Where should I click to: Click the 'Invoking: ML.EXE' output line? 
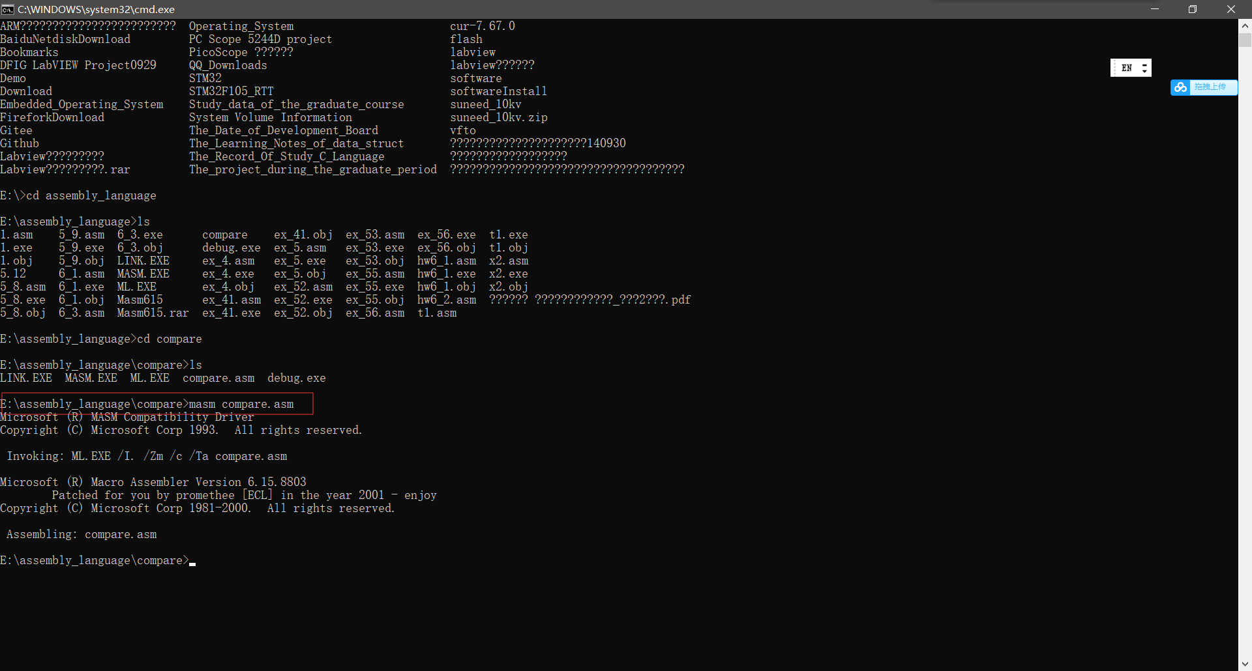147,456
